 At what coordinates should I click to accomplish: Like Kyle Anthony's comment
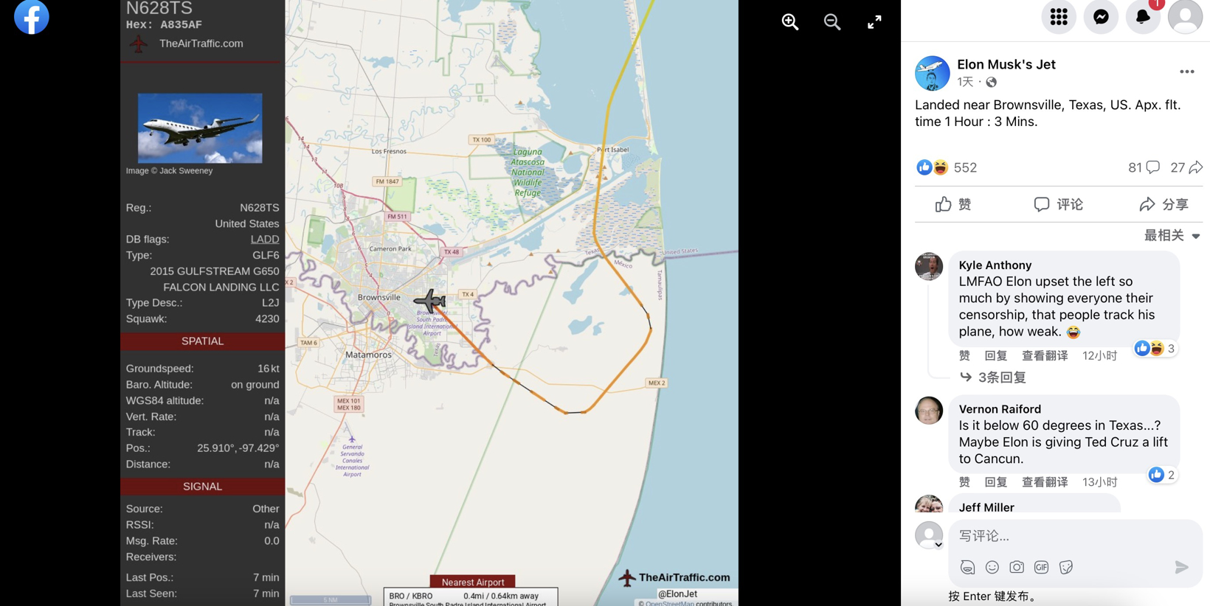click(964, 355)
